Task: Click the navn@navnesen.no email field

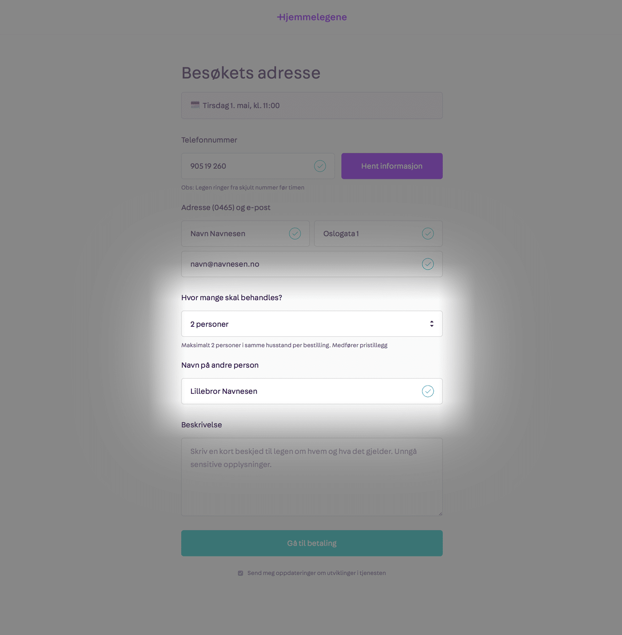Action: (312, 264)
